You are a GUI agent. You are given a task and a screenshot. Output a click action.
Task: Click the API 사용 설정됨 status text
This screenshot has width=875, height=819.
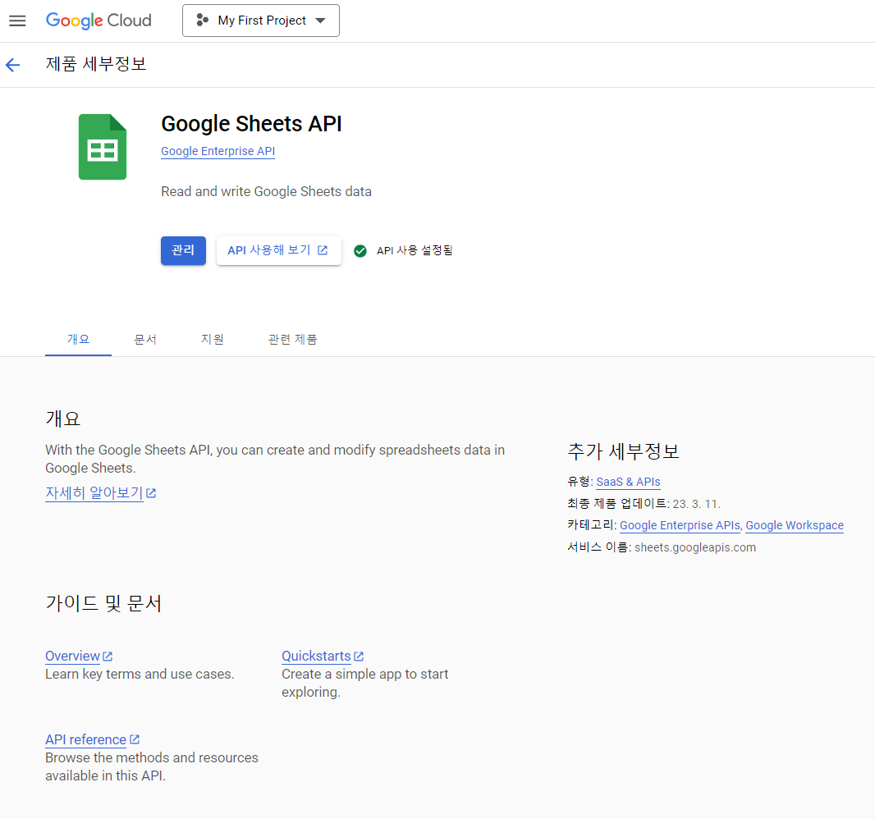(x=415, y=251)
